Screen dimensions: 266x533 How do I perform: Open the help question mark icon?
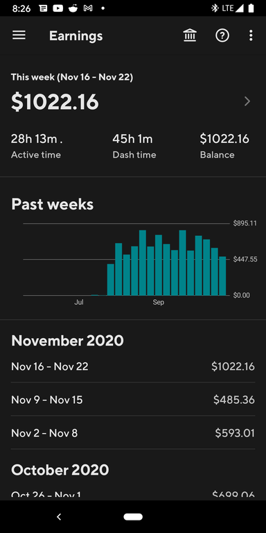click(x=222, y=35)
